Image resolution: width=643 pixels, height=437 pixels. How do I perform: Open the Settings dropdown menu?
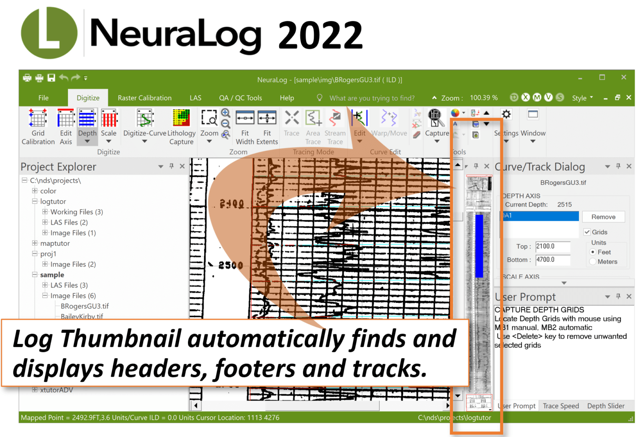pyautogui.click(x=506, y=126)
